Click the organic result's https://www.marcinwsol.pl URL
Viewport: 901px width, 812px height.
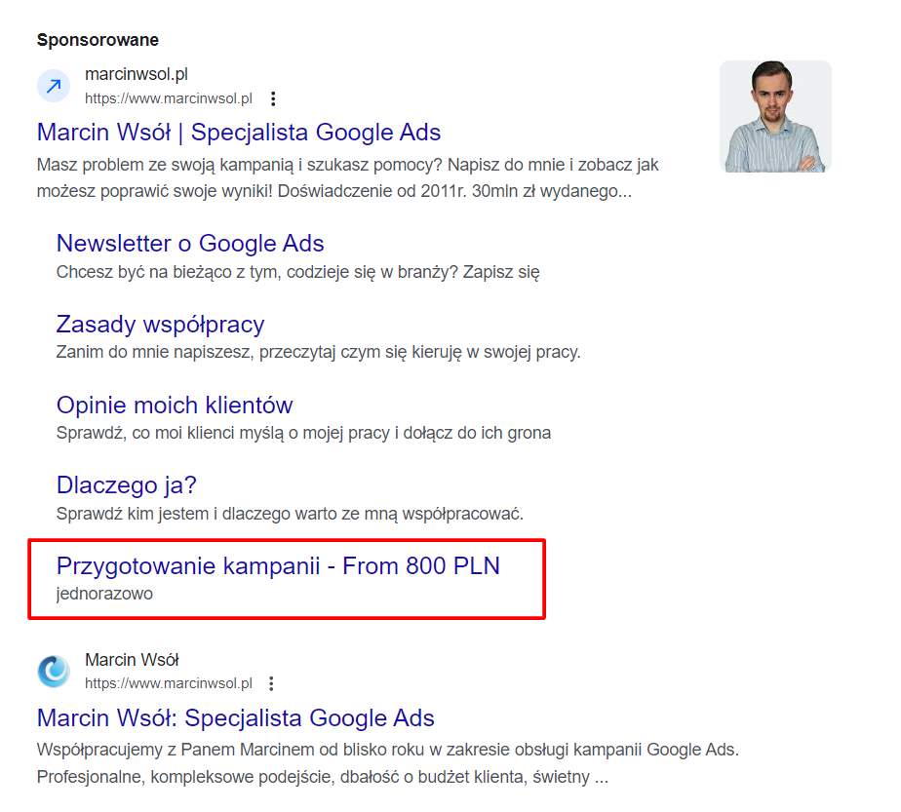(169, 683)
